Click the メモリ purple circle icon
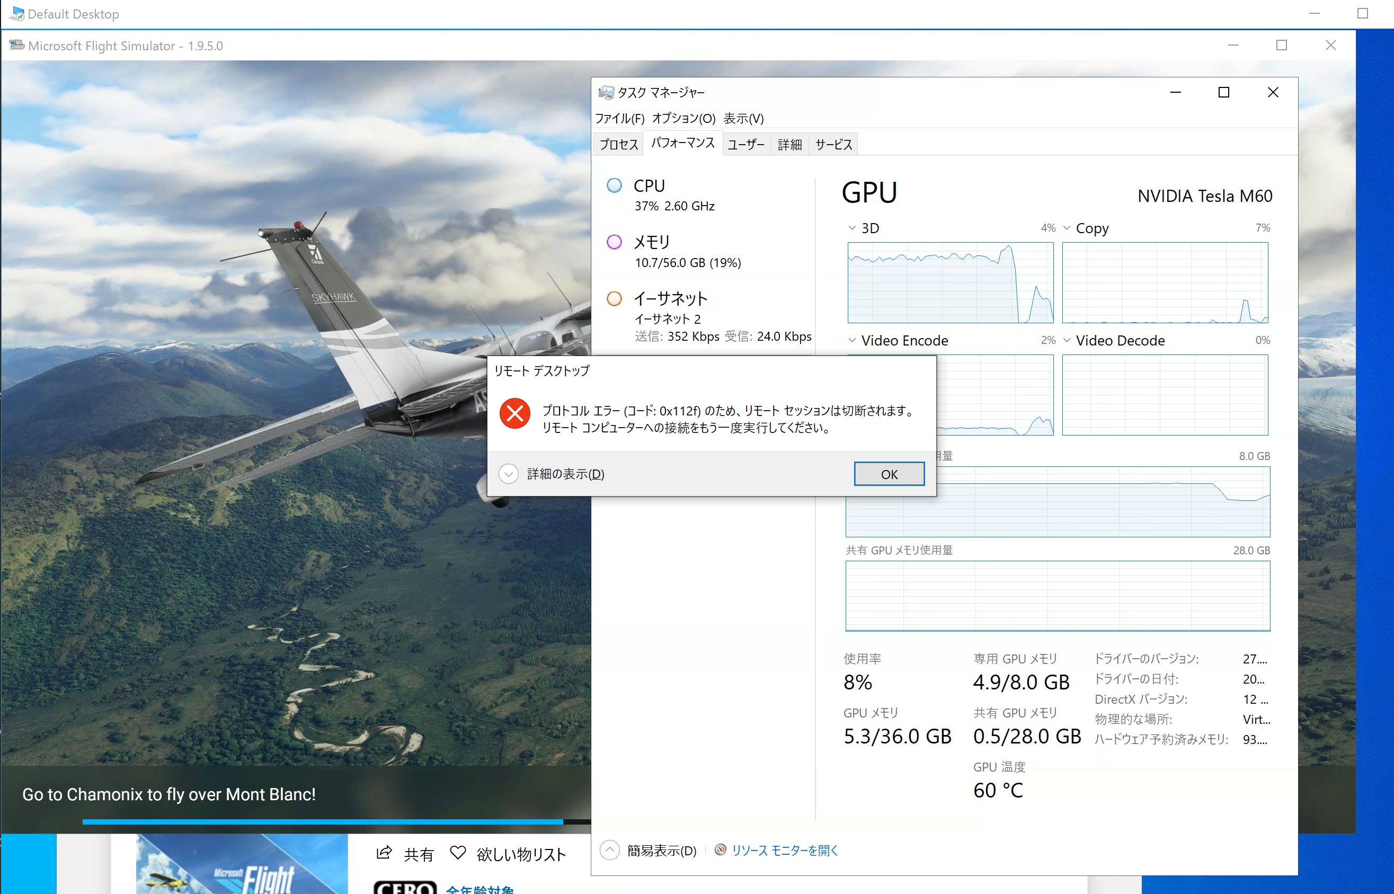1394x894 pixels. point(614,242)
